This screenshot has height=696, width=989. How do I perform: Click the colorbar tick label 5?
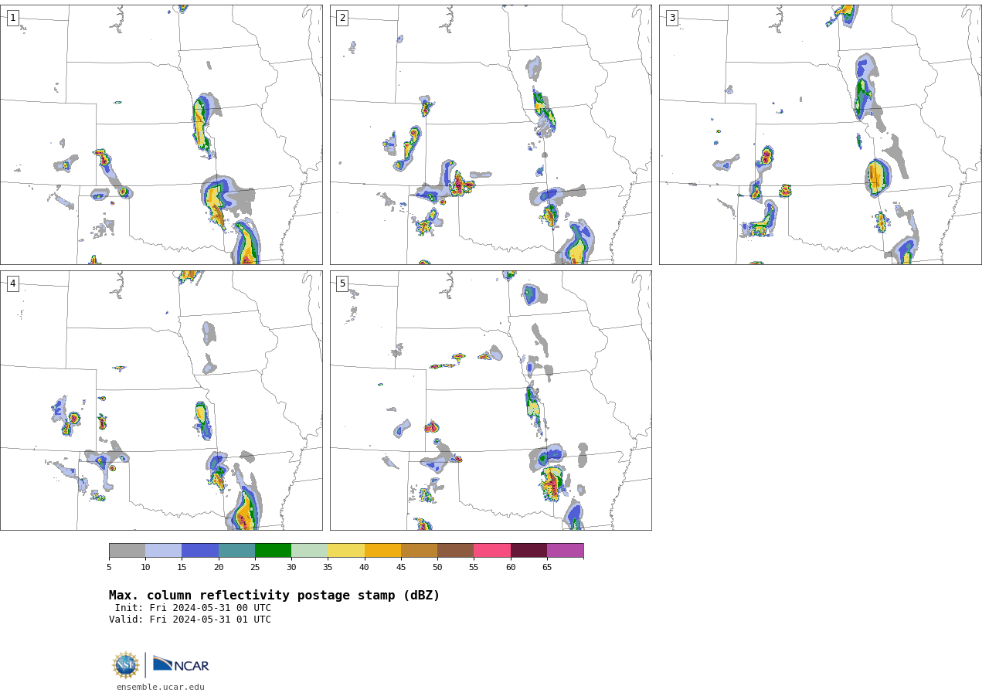click(109, 567)
